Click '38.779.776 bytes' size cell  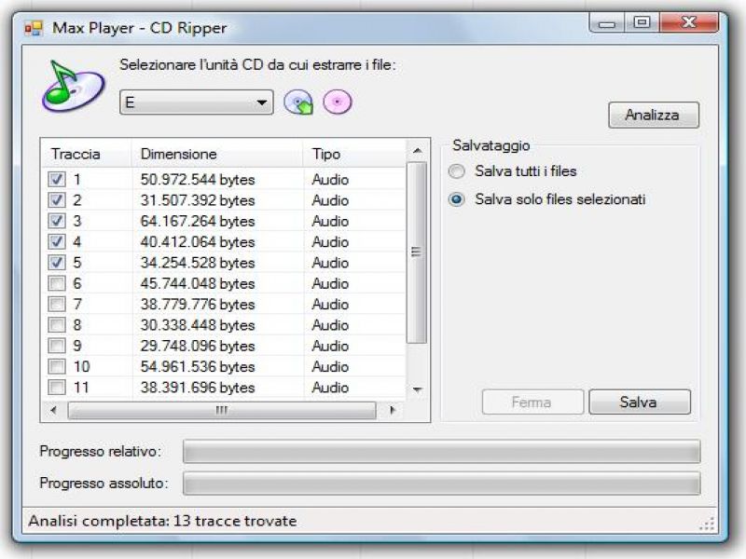click(x=198, y=305)
